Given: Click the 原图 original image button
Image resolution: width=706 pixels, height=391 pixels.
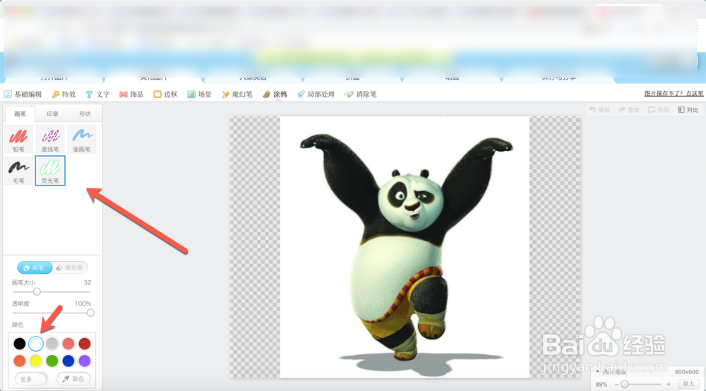Looking at the screenshot, I should pyautogui.click(x=659, y=110).
